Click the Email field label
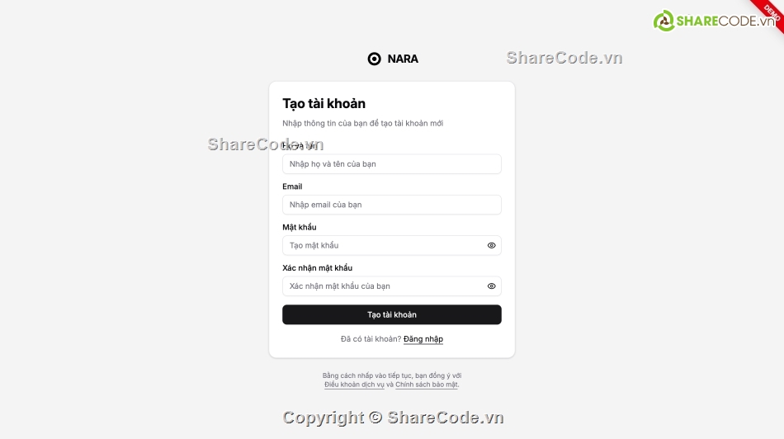Viewport: 784px width, 439px height. [292, 186]
